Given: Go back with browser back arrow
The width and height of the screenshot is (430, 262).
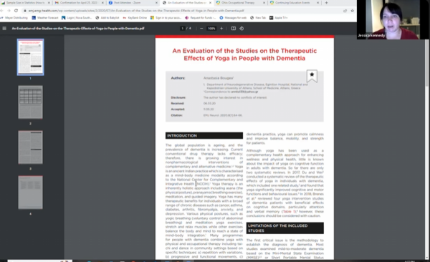Looking at the screenshot, I should pos(2,11).
